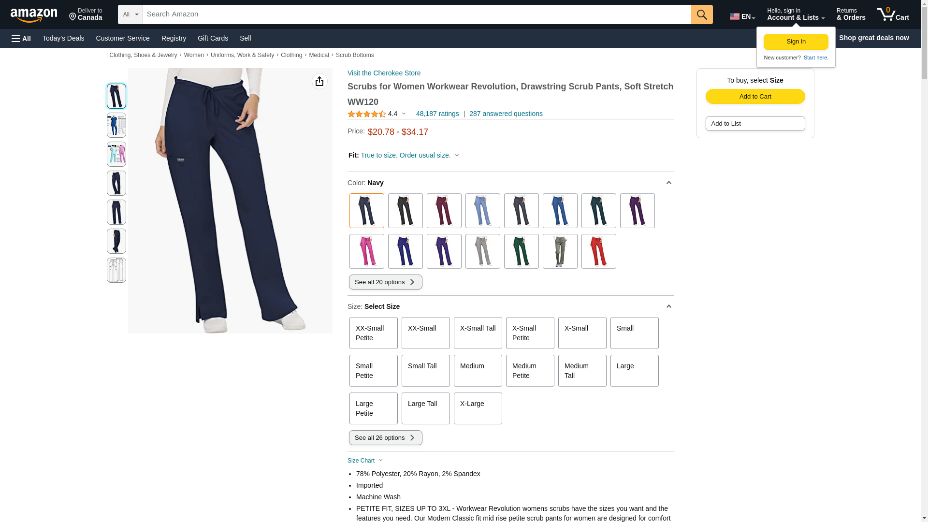This screenshot has width=928, height=522.
Task: Click the EN language flag selector
Action: [742, 16]
